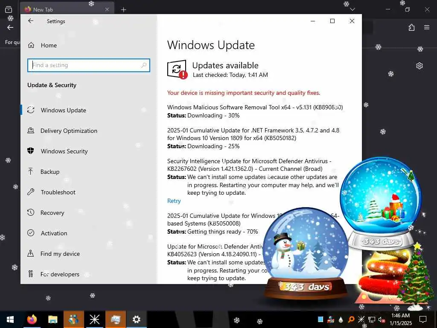437x328 pixels.
Task: Open File Explorer from the taskbar
Action: pyautogui.click(x=52, y=319)
